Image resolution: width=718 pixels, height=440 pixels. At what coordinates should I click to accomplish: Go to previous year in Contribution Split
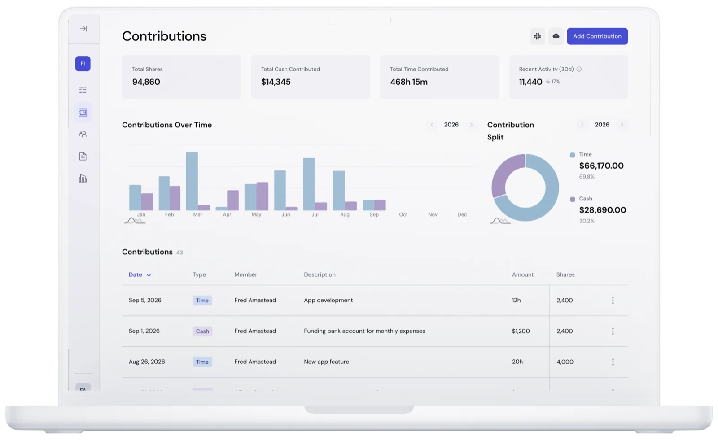coord(582,125)
